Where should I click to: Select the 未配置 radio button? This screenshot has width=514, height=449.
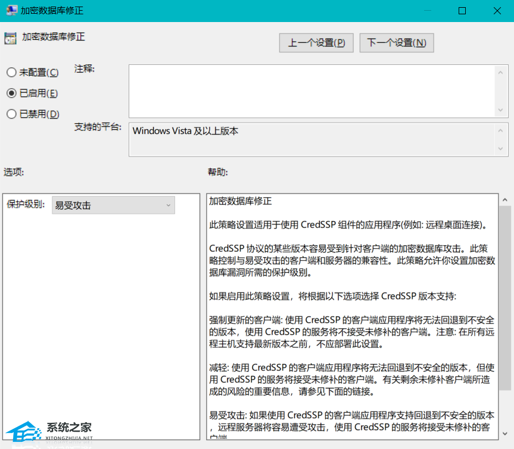(x=10, y=71)
